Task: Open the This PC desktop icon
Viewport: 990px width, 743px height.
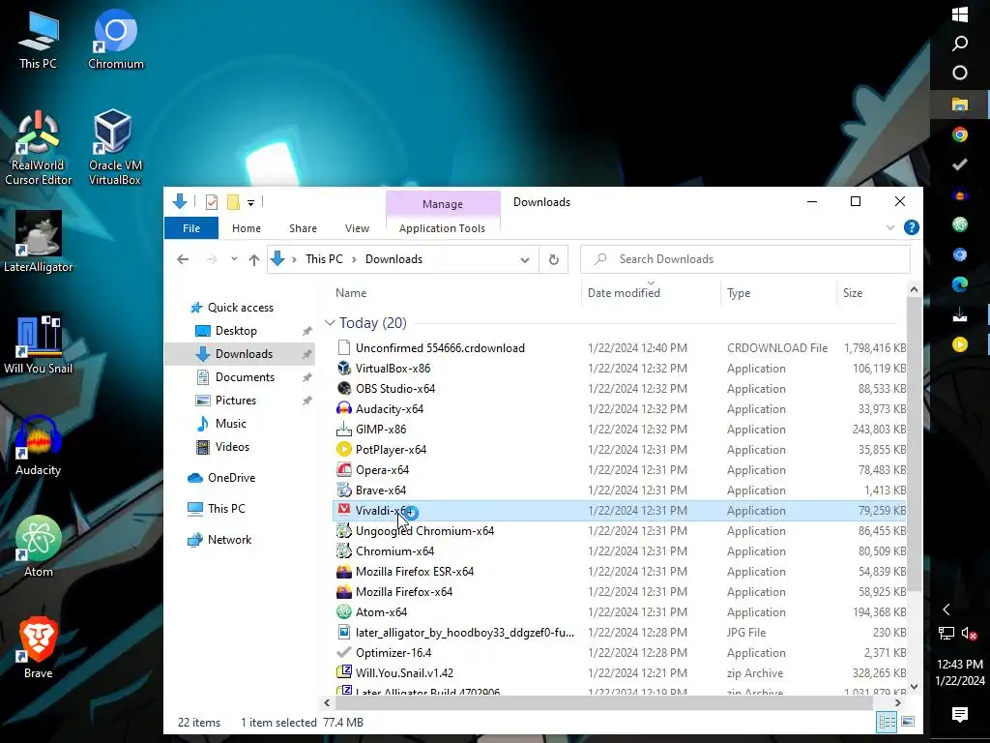Action: [38, 39]
